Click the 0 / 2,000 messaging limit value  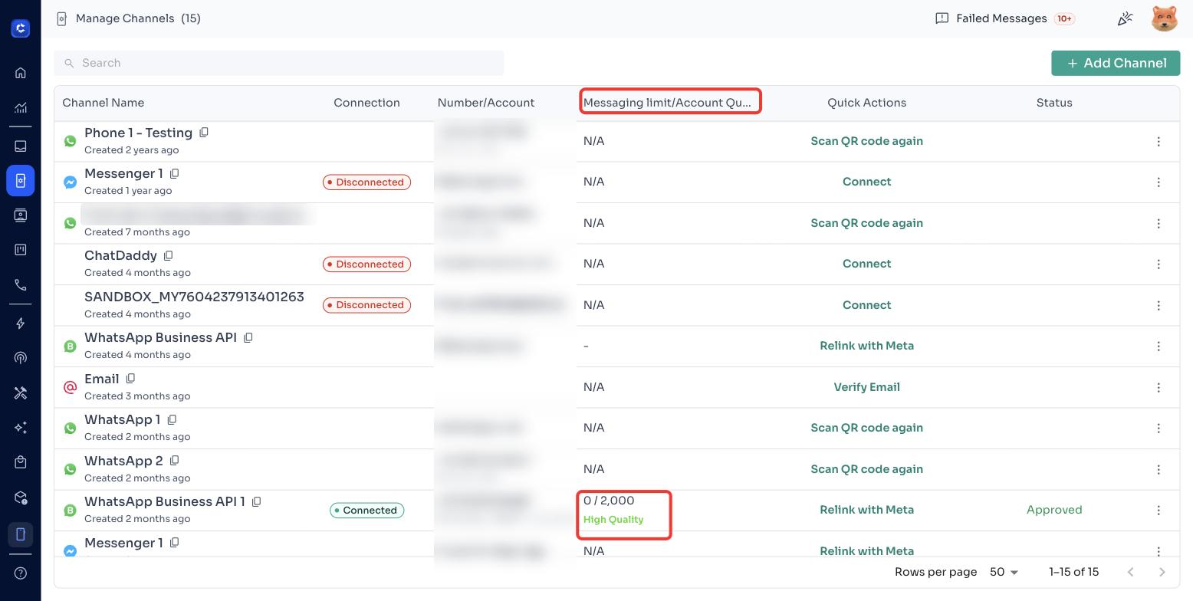tap(609, 501)
